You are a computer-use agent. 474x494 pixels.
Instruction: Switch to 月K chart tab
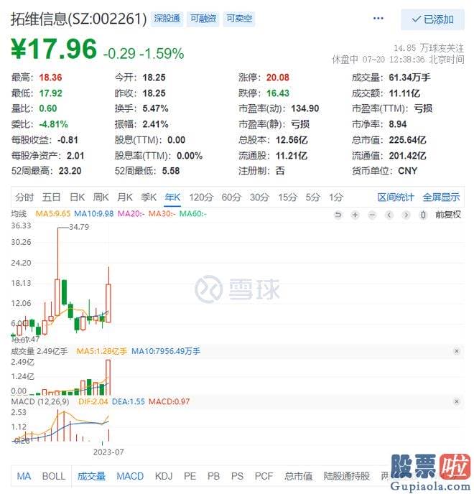125,197
